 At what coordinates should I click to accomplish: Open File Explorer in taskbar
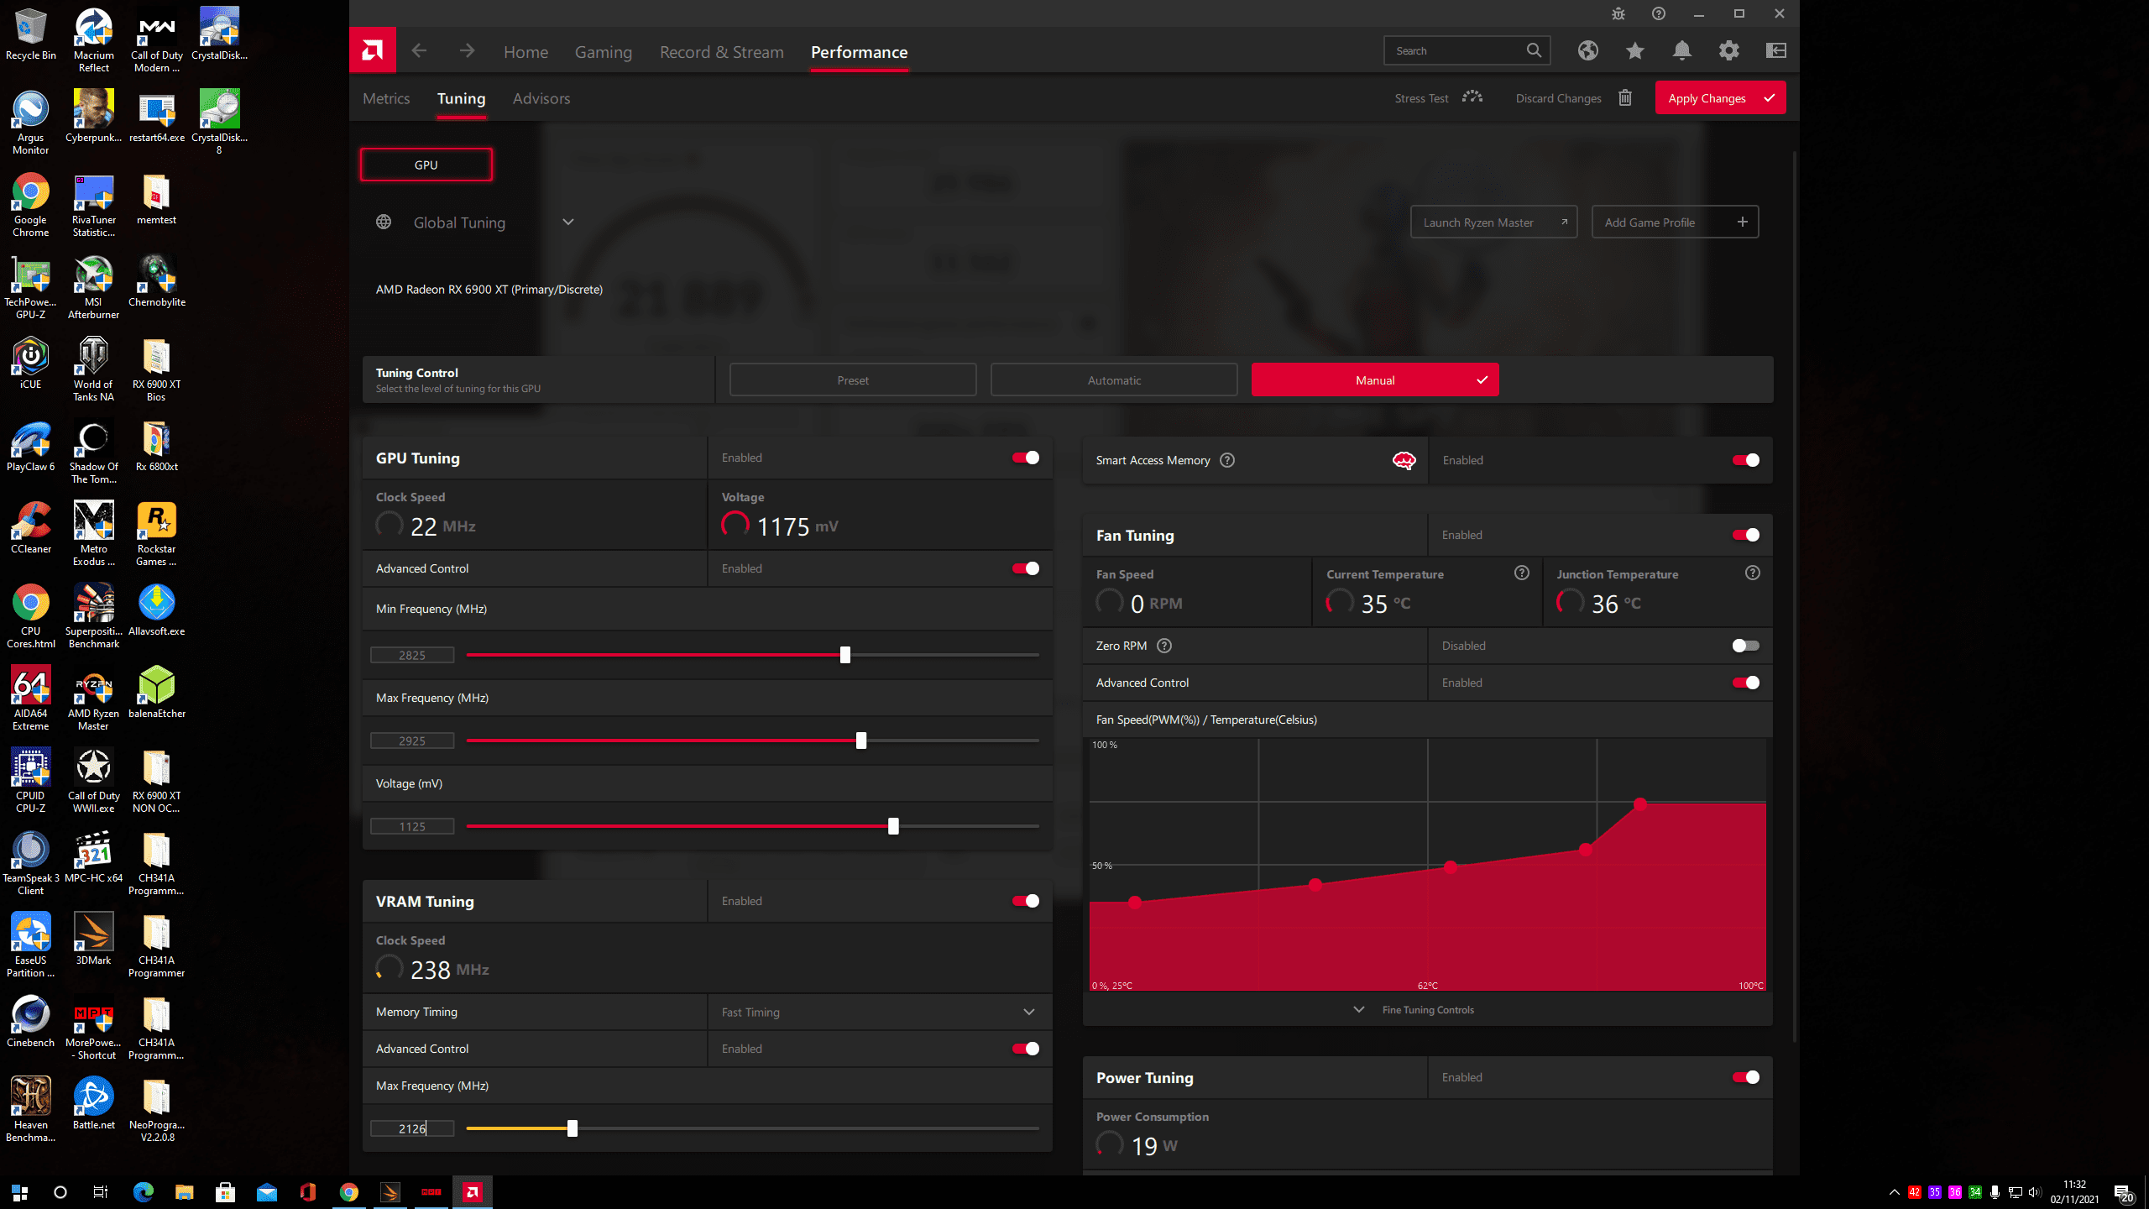coord(184,1192)
